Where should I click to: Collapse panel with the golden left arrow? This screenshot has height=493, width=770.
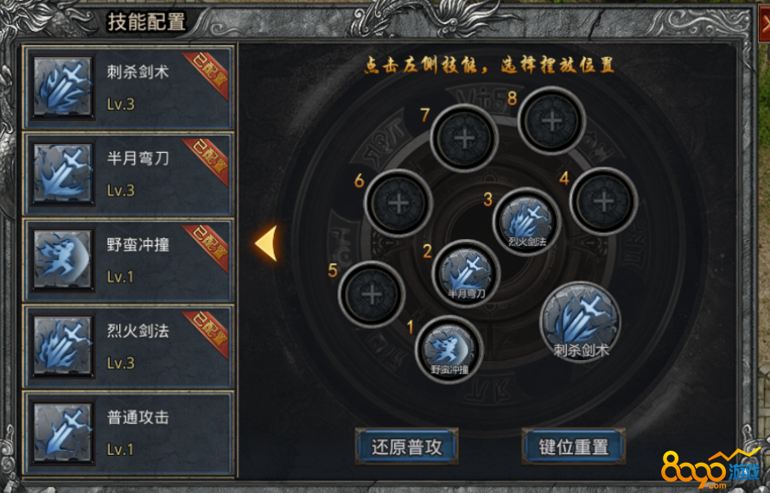tap(267, 243)
